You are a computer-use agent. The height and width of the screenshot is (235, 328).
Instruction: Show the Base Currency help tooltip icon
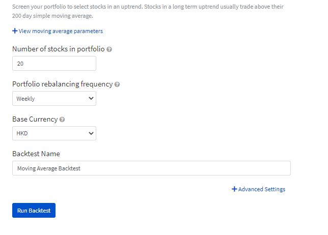pyautogui.click(x=62, y=120)
